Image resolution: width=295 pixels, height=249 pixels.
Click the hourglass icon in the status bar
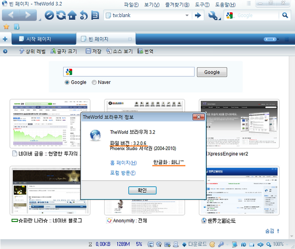(90, 244)
